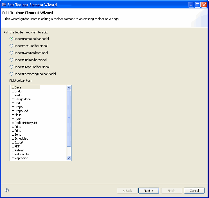This screenshot has width=209, height=198.
Task: Pick tbScheduled from the list
Action: [x=20, y=138]
